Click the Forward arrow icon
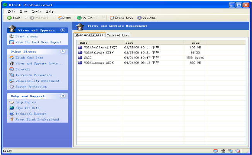Image resolution: width=252 pixels, height=155 pixels. coord(32,18)
